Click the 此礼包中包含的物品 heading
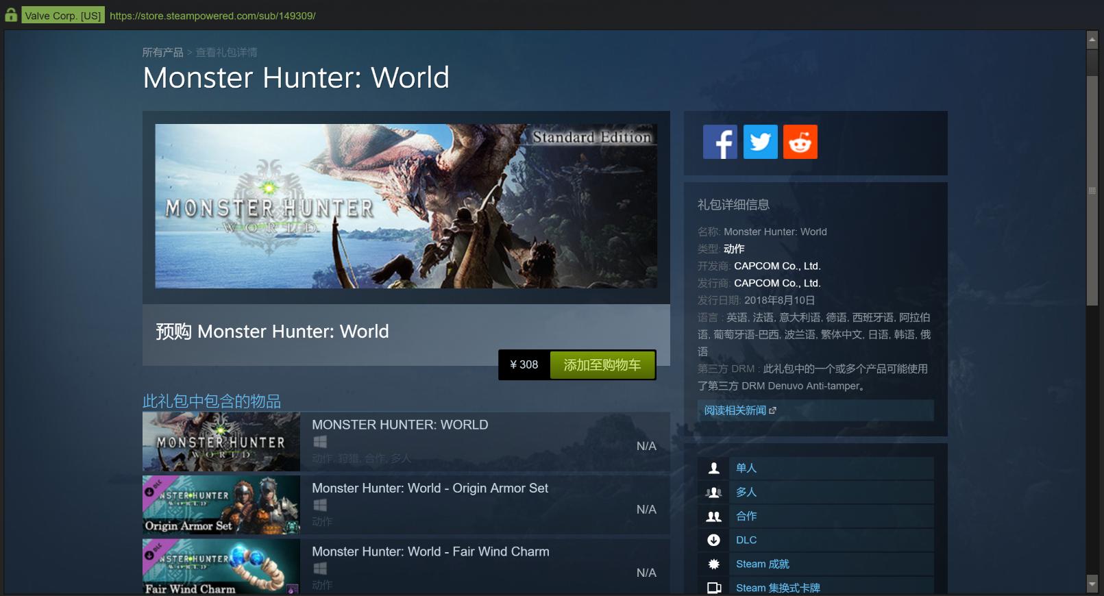 pyautogui.click(x=212, y=401)
